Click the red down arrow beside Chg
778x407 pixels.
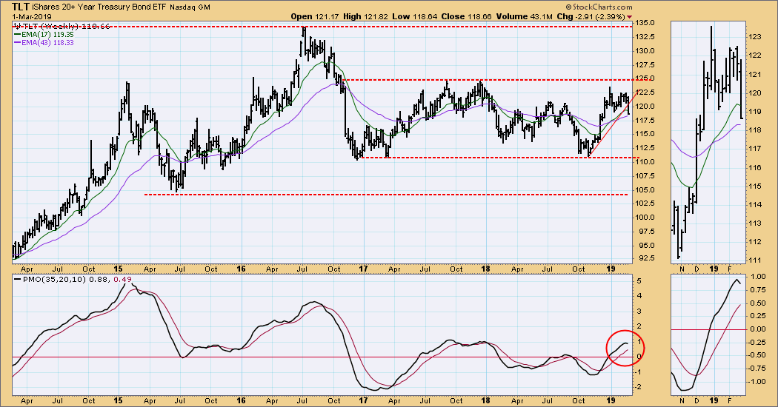point(630,16)
